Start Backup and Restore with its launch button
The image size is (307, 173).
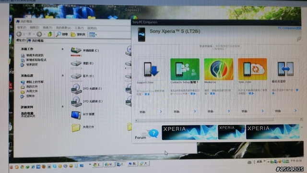[286, 111]
